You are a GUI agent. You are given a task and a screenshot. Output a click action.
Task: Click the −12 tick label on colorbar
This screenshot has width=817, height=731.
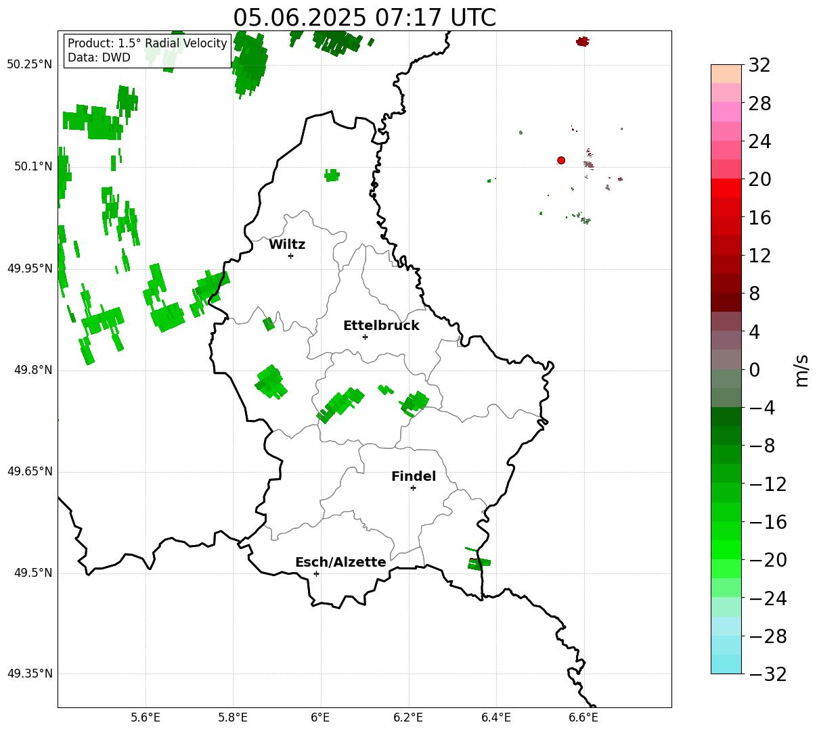pyautogui.click(x=768, y=484)
